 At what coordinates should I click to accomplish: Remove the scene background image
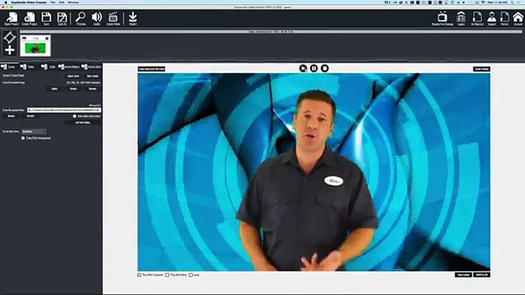92,88
